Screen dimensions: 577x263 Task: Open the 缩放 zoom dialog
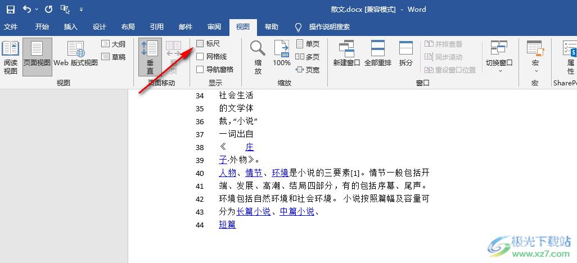(x=258, y=57)
